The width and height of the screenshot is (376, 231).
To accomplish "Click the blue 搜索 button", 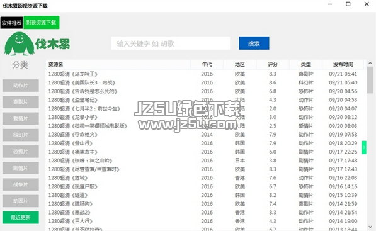I will coord(254,43).
